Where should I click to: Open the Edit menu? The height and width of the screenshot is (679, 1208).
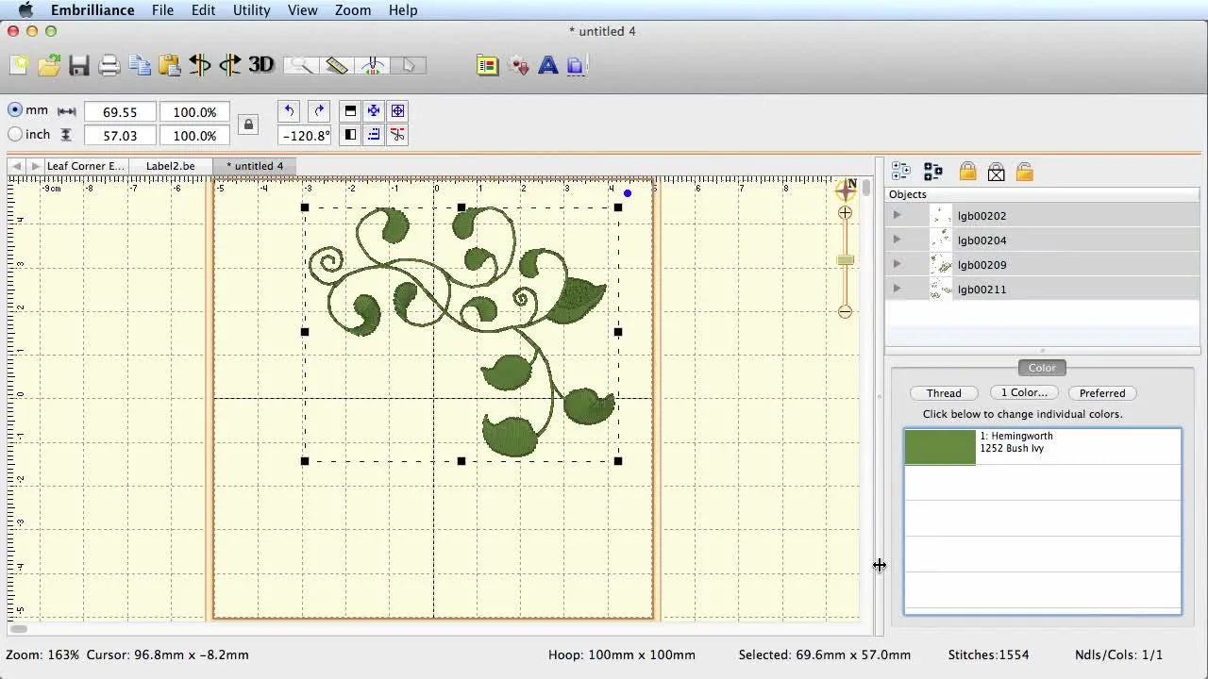click(x=203, y=9)
